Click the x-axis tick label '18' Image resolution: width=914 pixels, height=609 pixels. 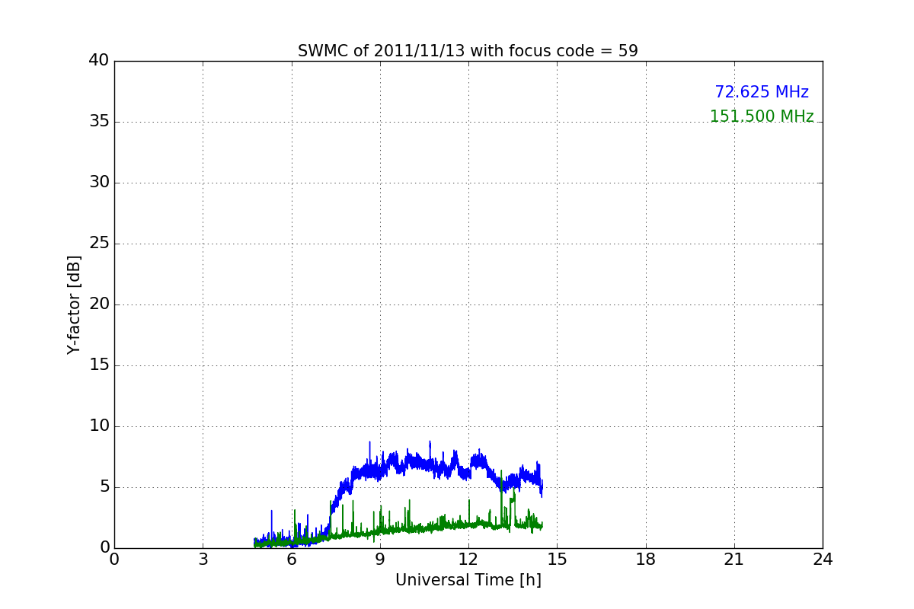pos(646,559)
